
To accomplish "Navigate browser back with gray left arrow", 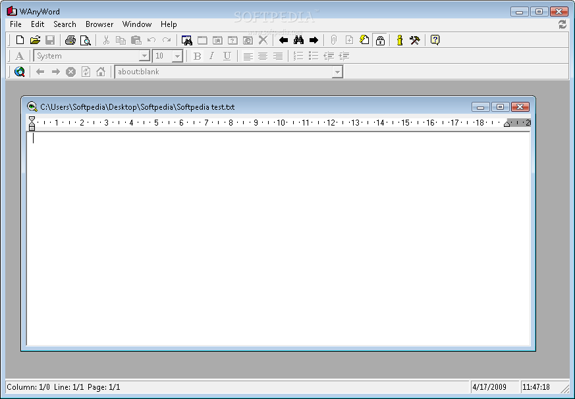I will click(40, 72).
